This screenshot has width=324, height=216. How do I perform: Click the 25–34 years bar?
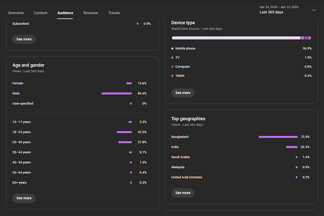(x=125, y=142)
